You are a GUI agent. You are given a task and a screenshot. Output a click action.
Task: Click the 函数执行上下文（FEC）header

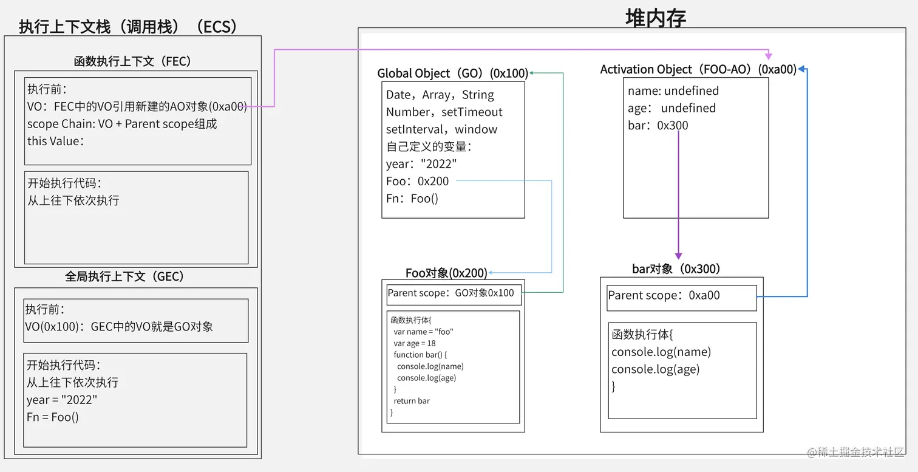pos(132,61)
